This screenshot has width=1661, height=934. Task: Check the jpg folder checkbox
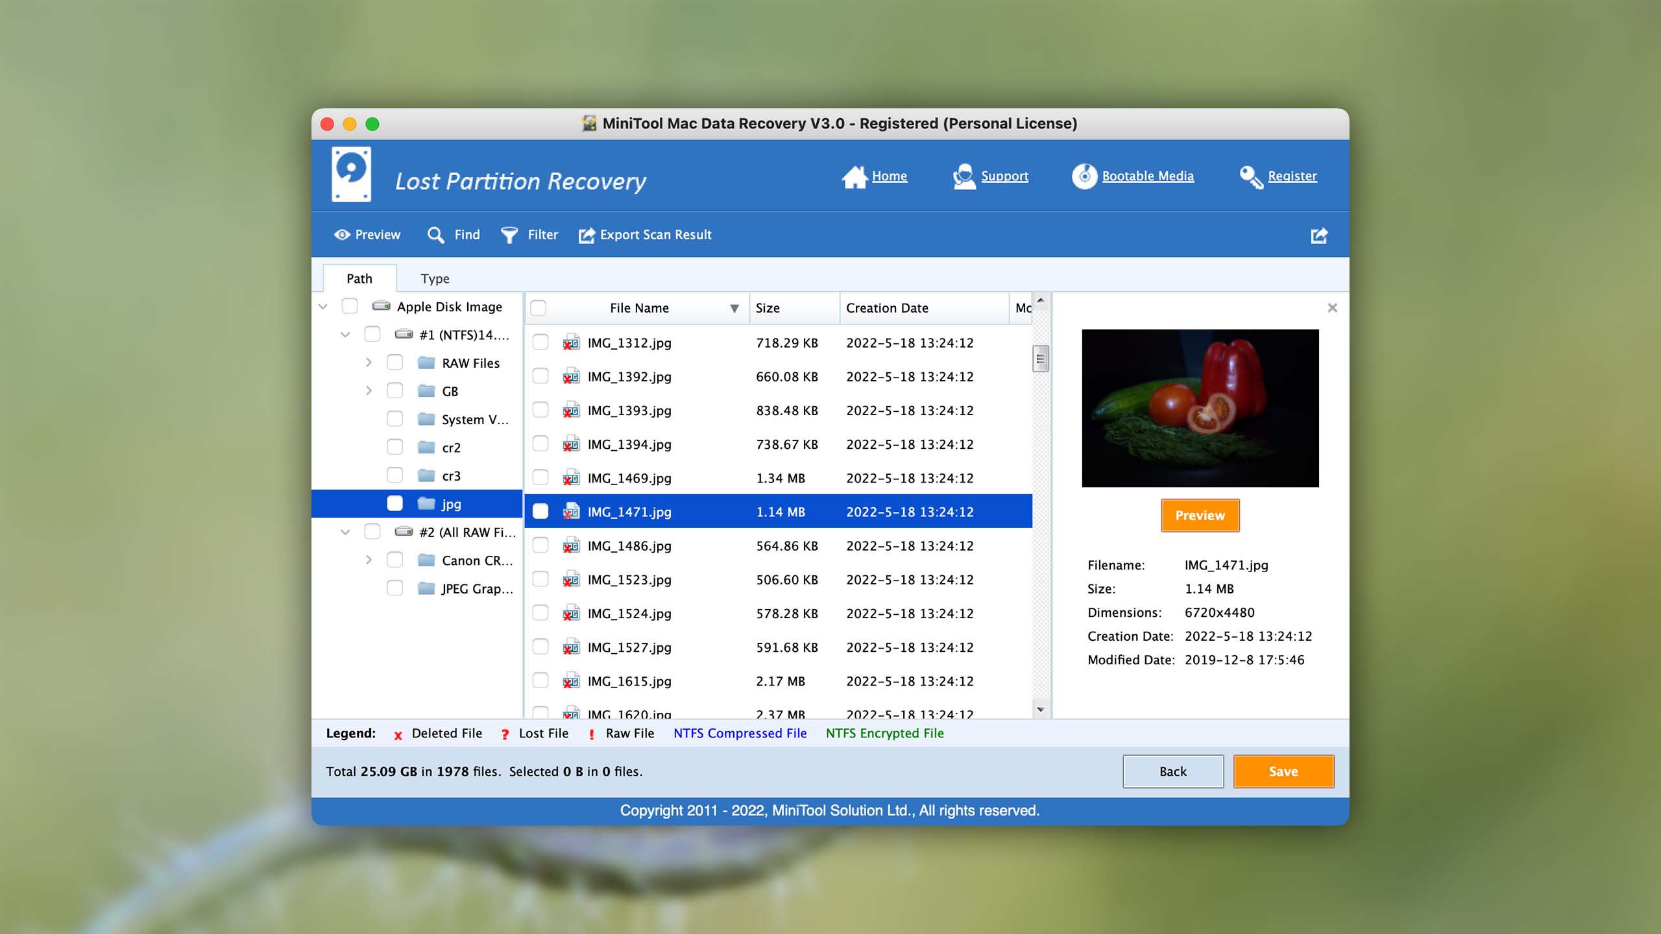coord(394,504)
